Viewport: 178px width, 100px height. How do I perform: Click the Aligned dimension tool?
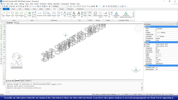(x=49, y=14)
